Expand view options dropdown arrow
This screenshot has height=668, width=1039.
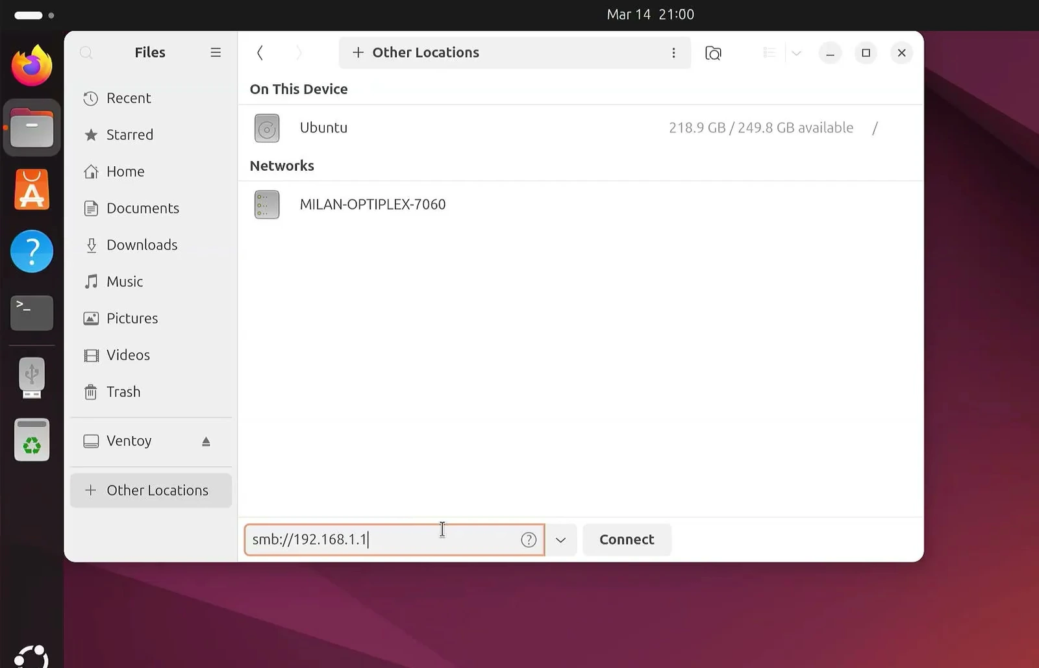point(796,53)
